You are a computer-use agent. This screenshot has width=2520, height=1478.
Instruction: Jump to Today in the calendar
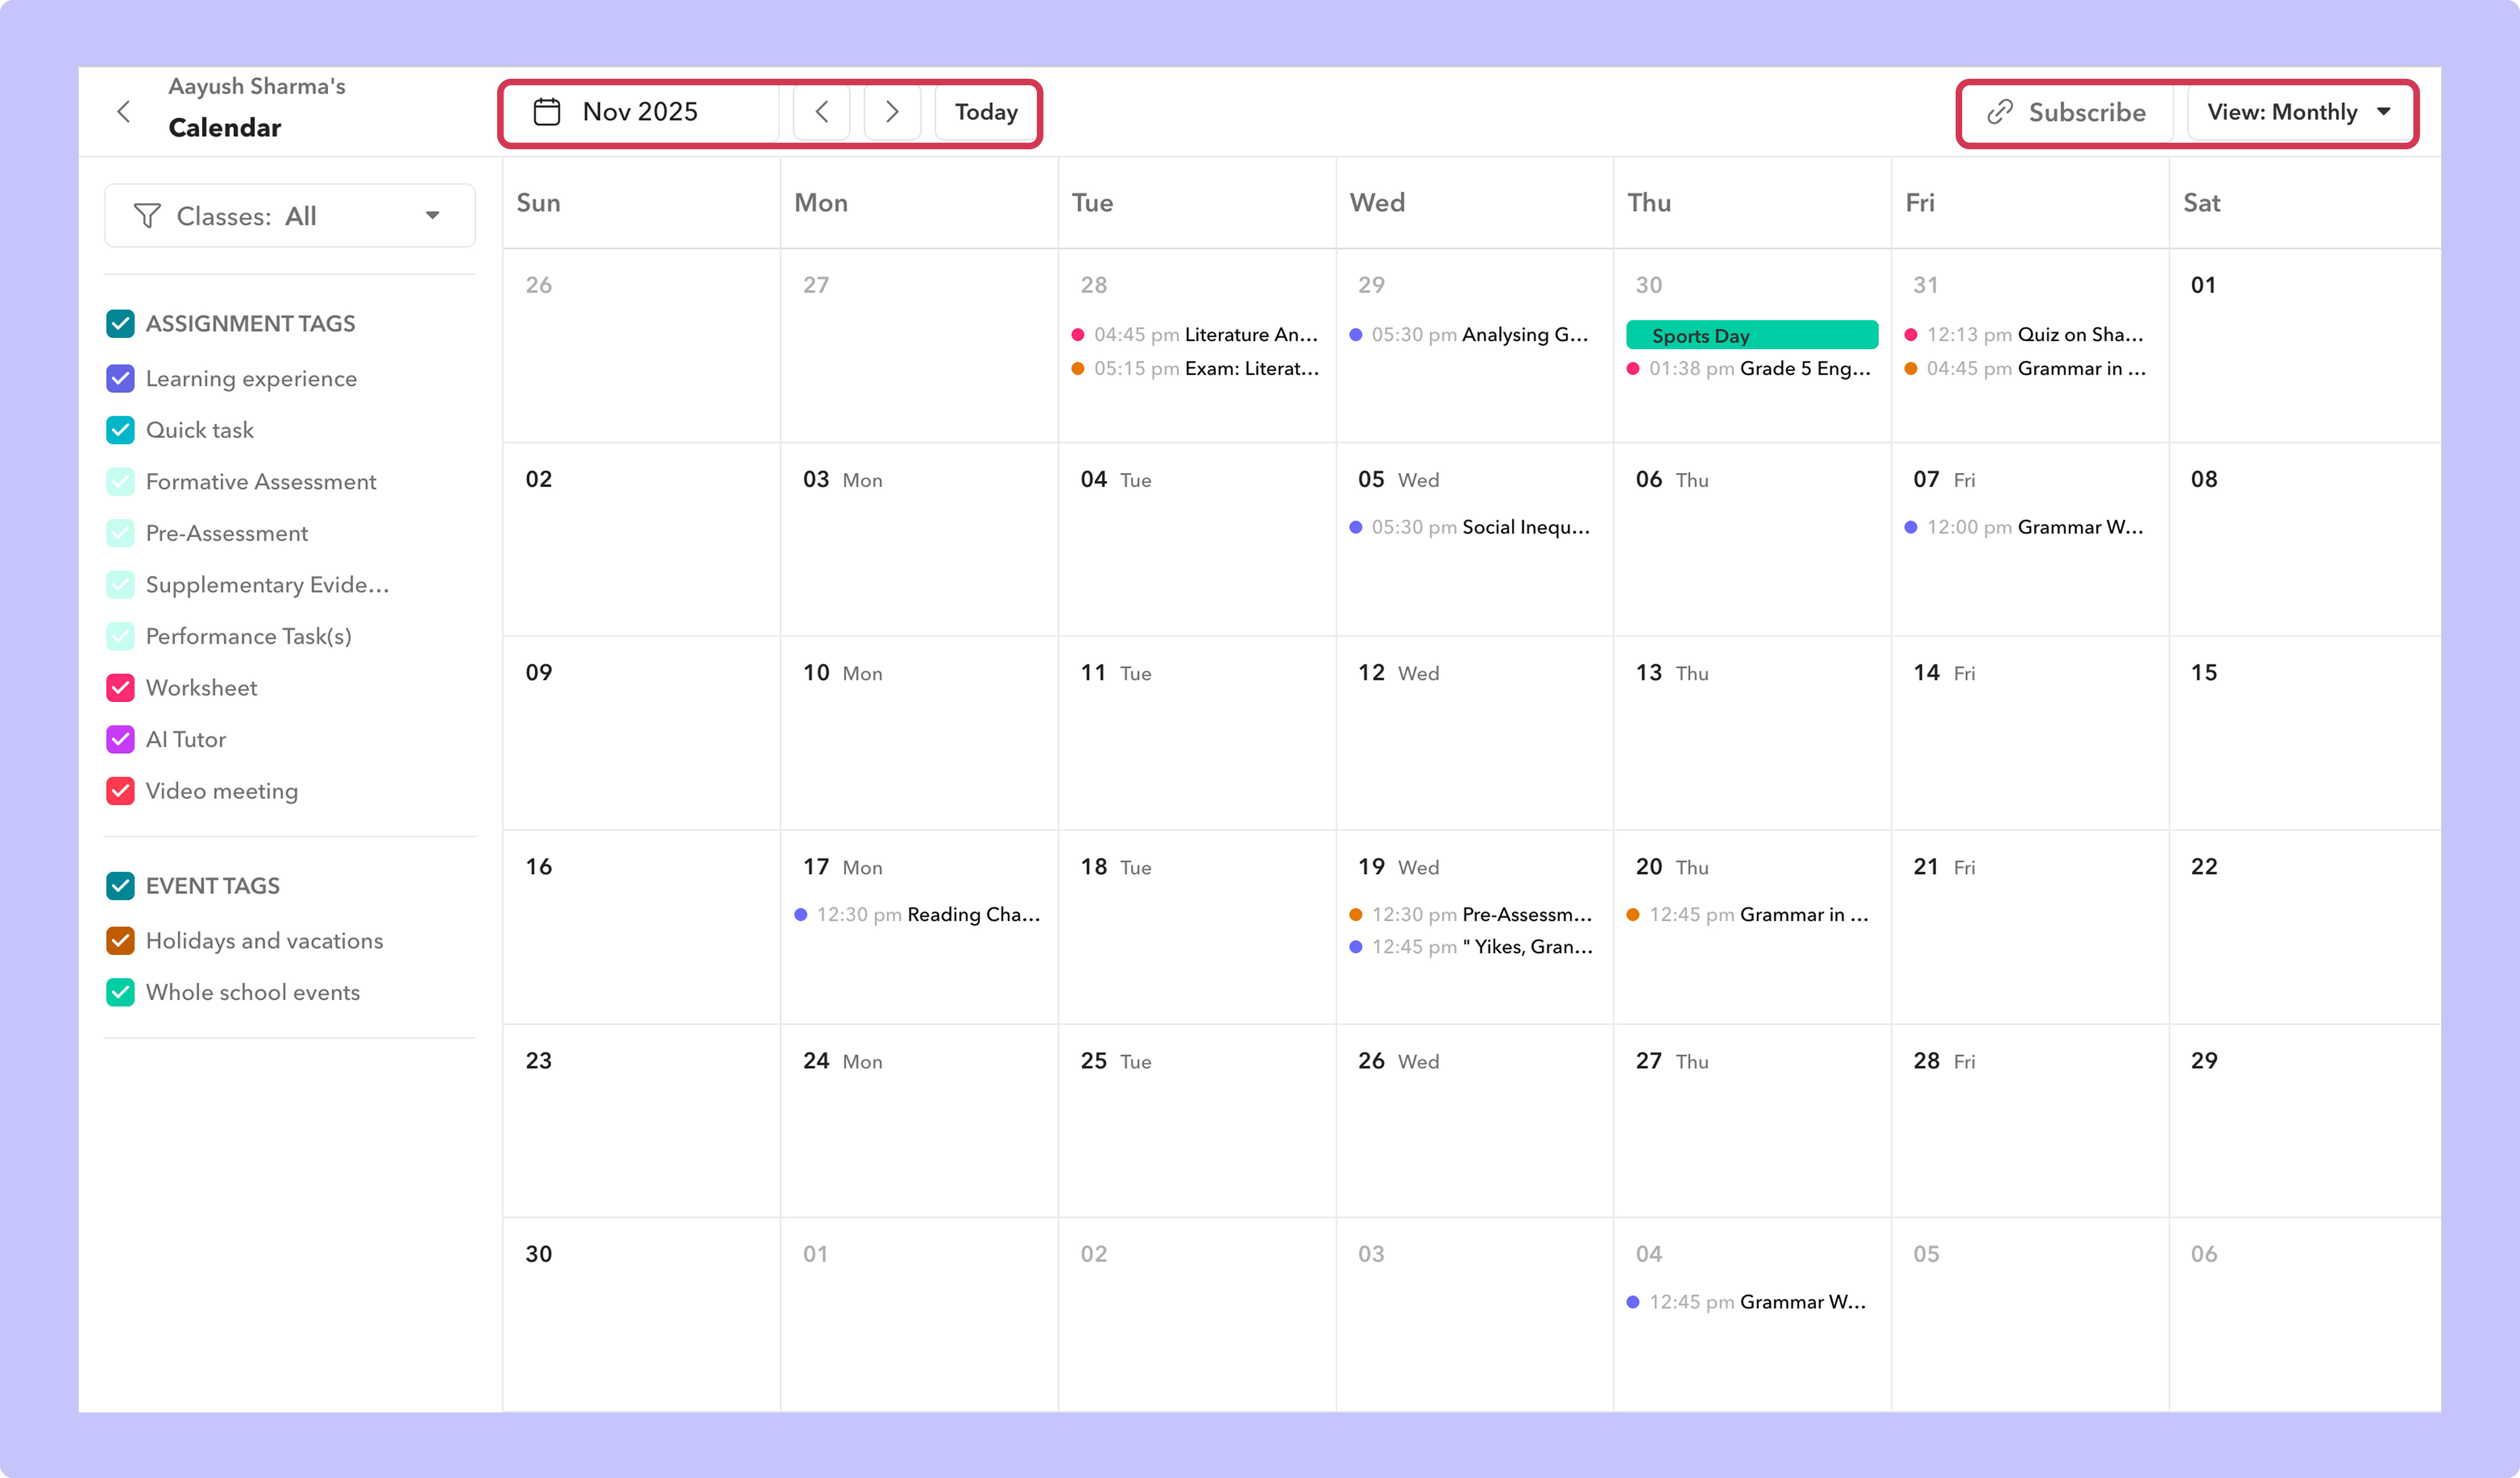986,112
